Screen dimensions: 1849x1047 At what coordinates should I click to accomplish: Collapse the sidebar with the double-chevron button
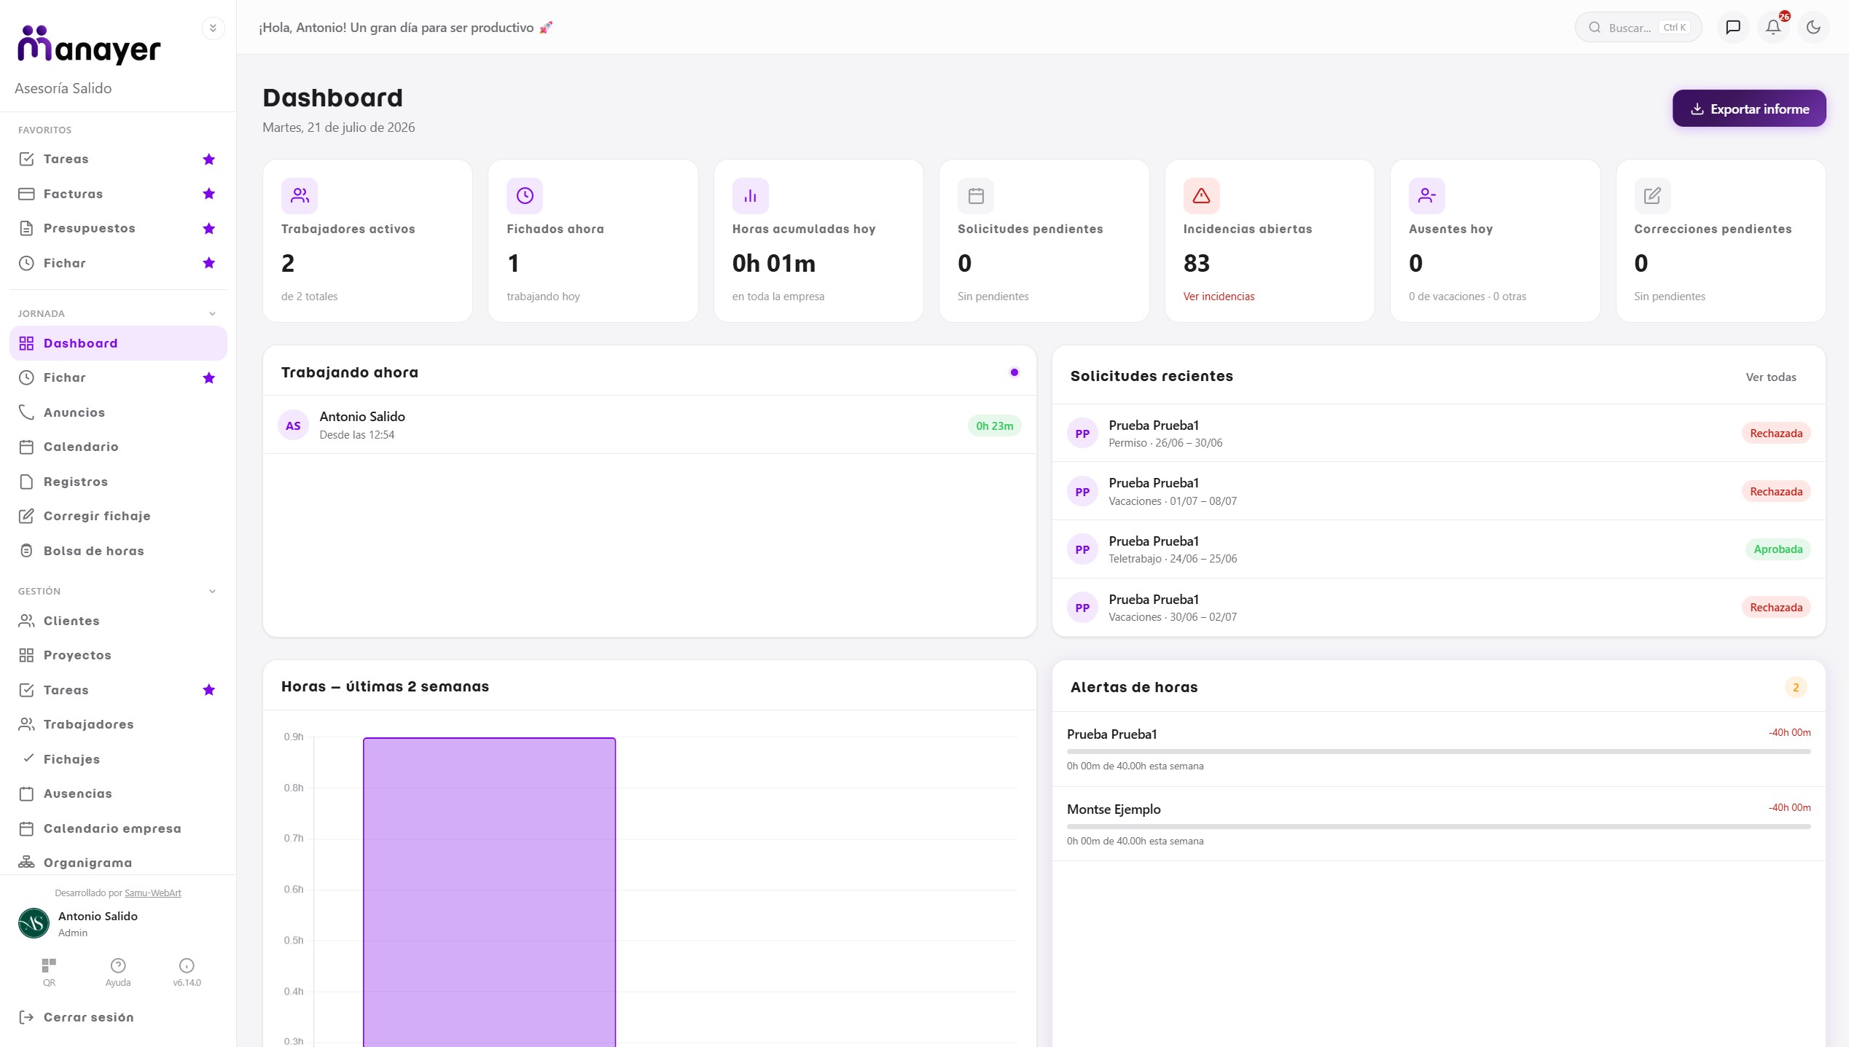pyautogui.click(x=213, y=28)
